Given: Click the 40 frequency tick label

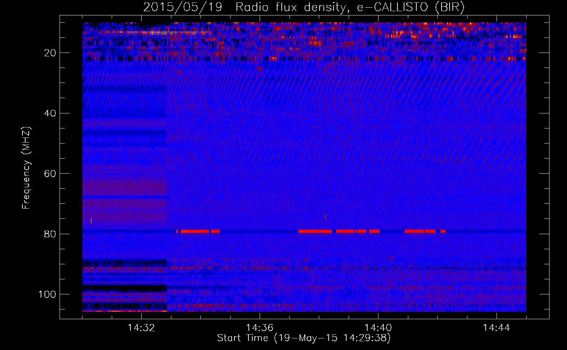Looking at the screenshot, I should coord(50,113).
